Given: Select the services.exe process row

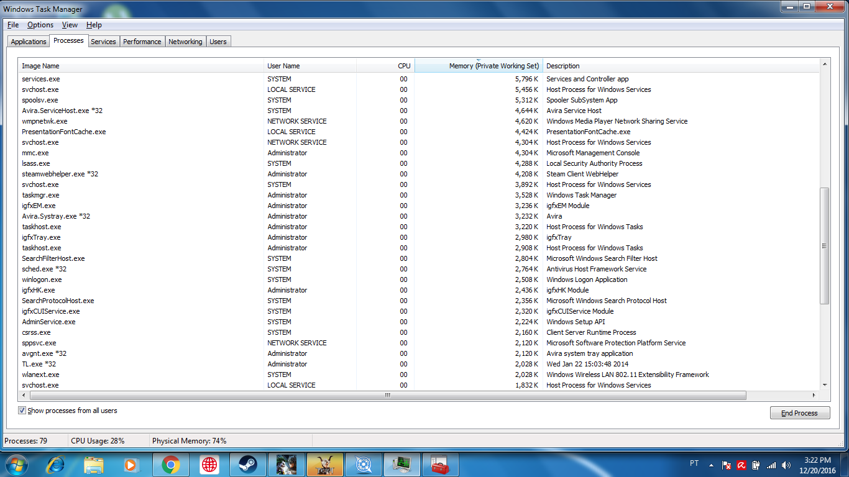Looking at the screenshot, I should 420,79.
